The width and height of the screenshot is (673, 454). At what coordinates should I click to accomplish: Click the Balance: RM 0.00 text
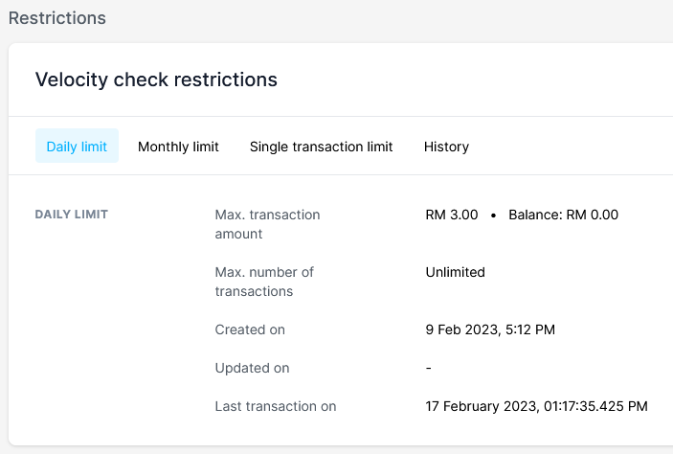click(563, 215)
